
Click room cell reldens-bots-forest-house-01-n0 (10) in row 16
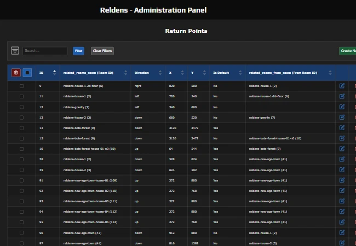click(89, 149)
